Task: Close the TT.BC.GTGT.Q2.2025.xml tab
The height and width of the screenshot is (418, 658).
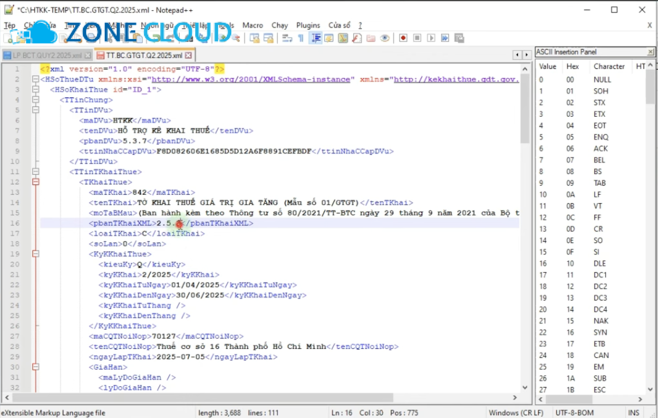Action: (x=188, y=55)
